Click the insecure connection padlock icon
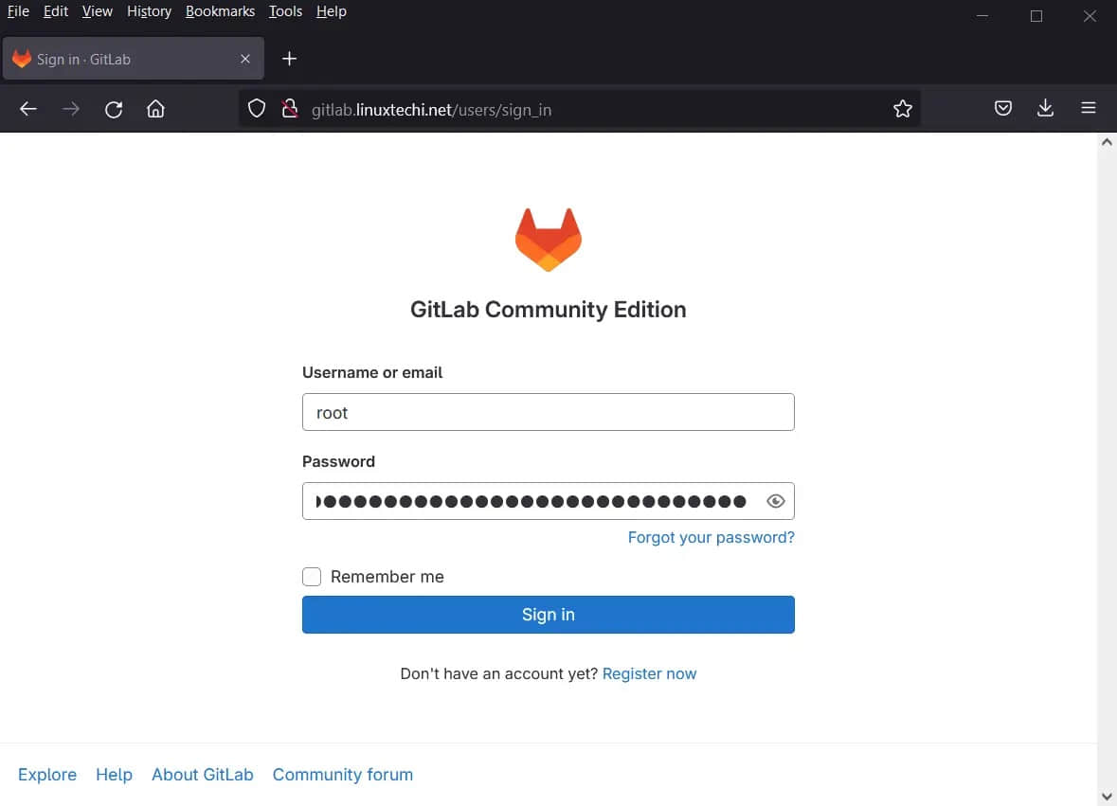Viewport: 1117px width, 806px height. click(290, 109)
